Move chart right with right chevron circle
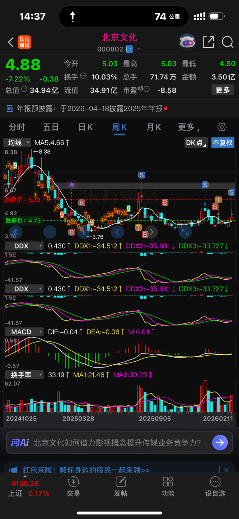Screen dimensions: 239x519 [x=152, y=232]
